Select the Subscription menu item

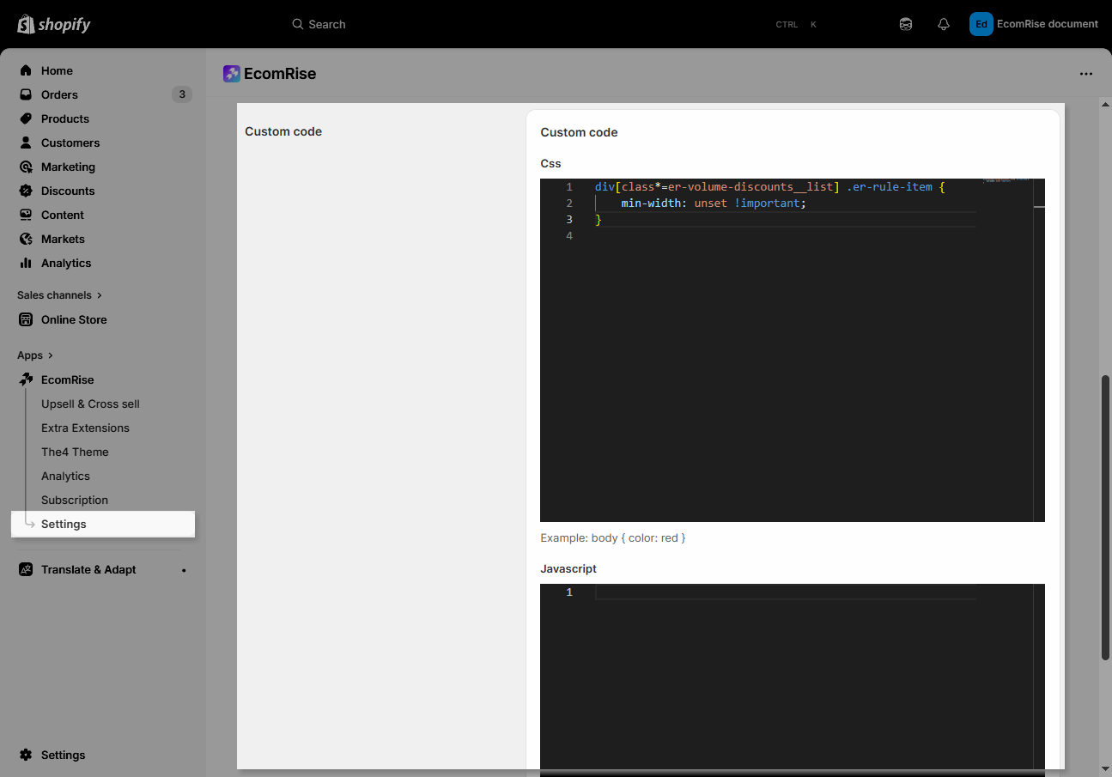(75, 500)
